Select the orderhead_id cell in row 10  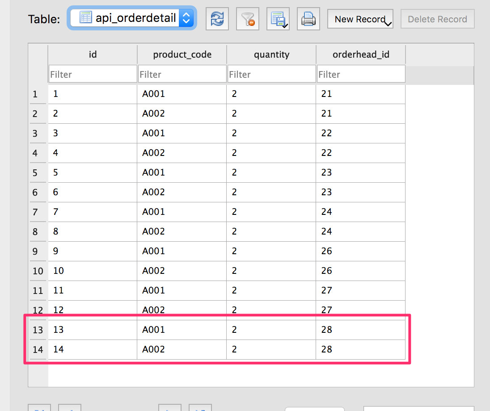pyautogui.click(x=361, y=271)
